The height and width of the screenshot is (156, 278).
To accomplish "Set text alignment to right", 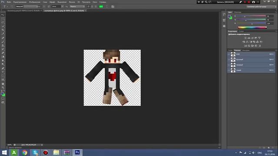I will tap(96, 6).
